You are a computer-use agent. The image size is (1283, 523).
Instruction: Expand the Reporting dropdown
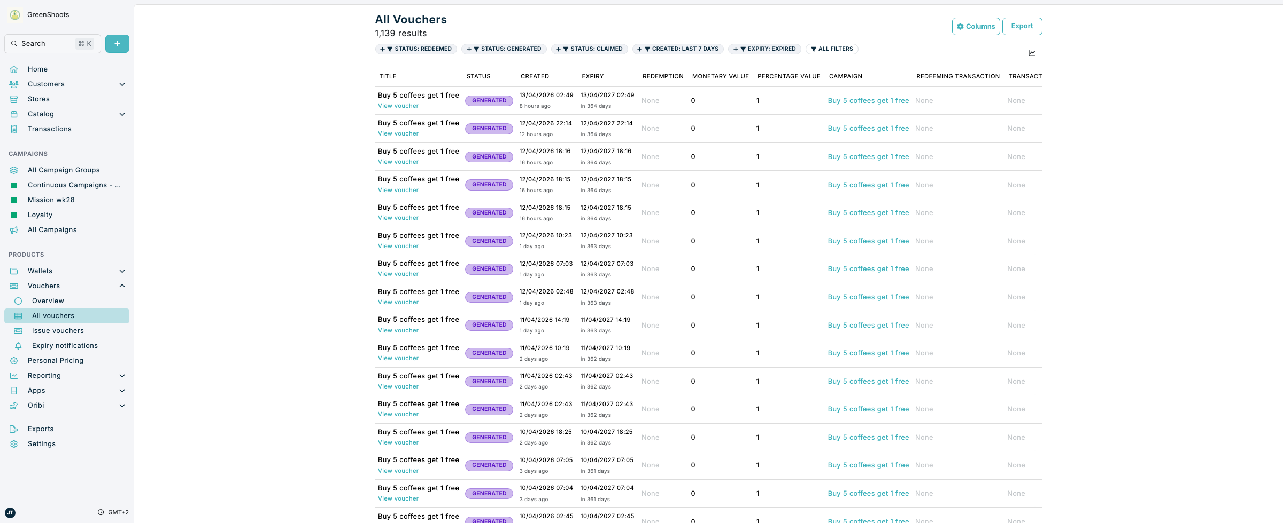coord(122,375)
